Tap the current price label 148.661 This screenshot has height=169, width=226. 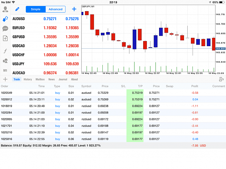(x=220, y=49)
